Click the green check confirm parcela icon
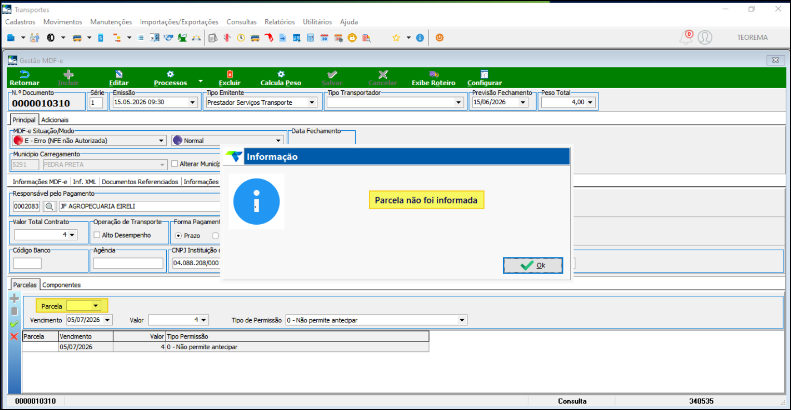This screenshot has height=410, width=791. [14, 324]
